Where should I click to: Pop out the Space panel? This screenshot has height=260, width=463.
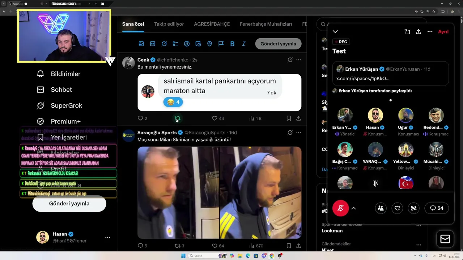(x=407, y=32)
